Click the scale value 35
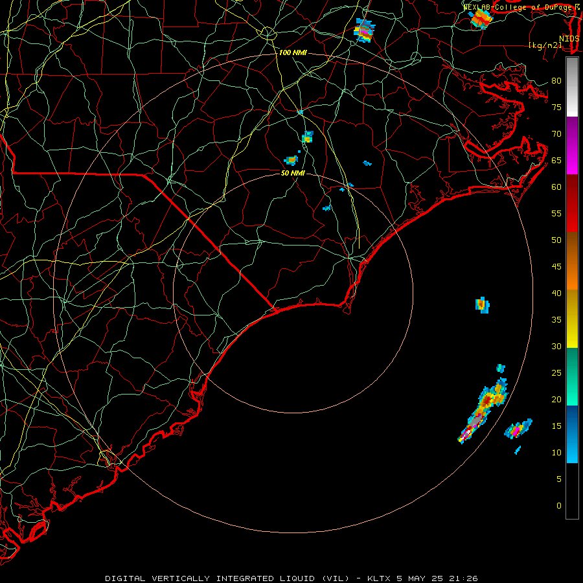Screen dimensions: 583x583 point(556,320)
